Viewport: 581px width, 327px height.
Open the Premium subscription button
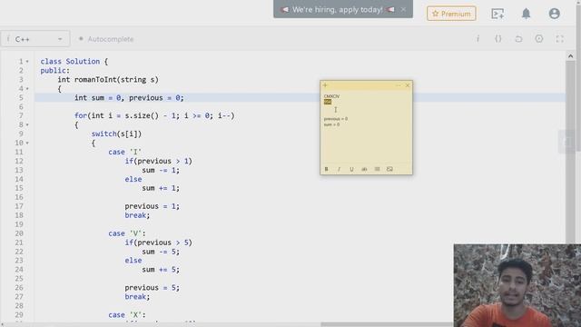451,14
